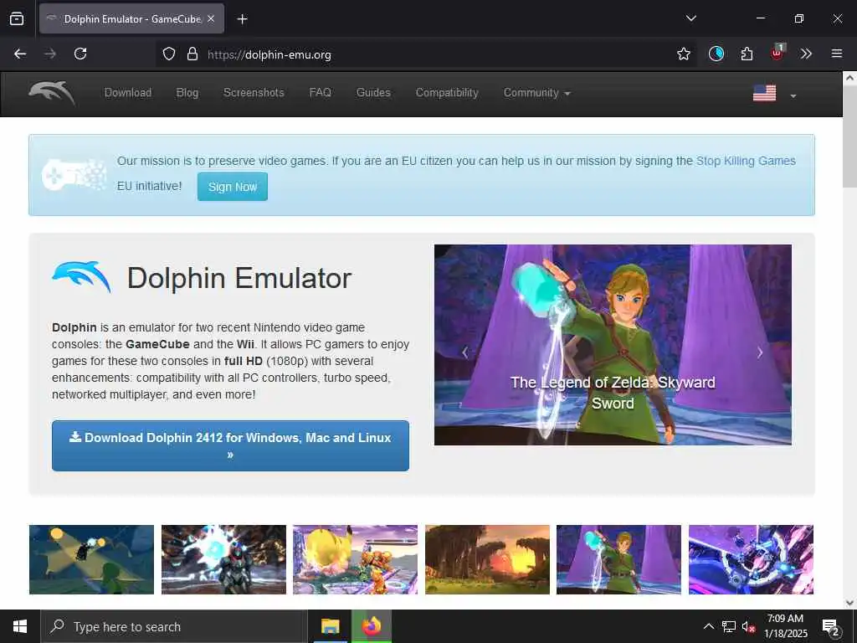This screenshot has width=857, height=643.
Task: Expand the Community dropdown menu
Action: pyautogui.click(x=536, y=93)
